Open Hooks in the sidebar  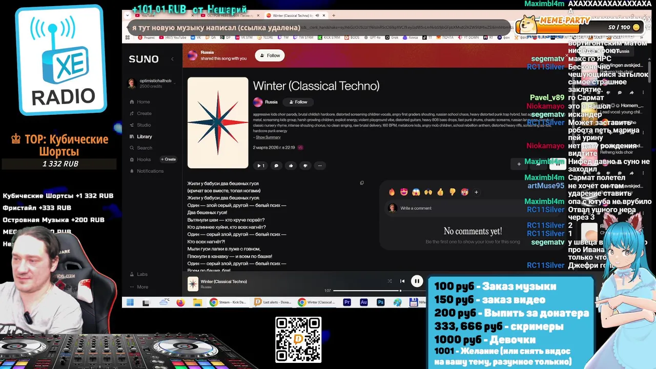point(140,159)
